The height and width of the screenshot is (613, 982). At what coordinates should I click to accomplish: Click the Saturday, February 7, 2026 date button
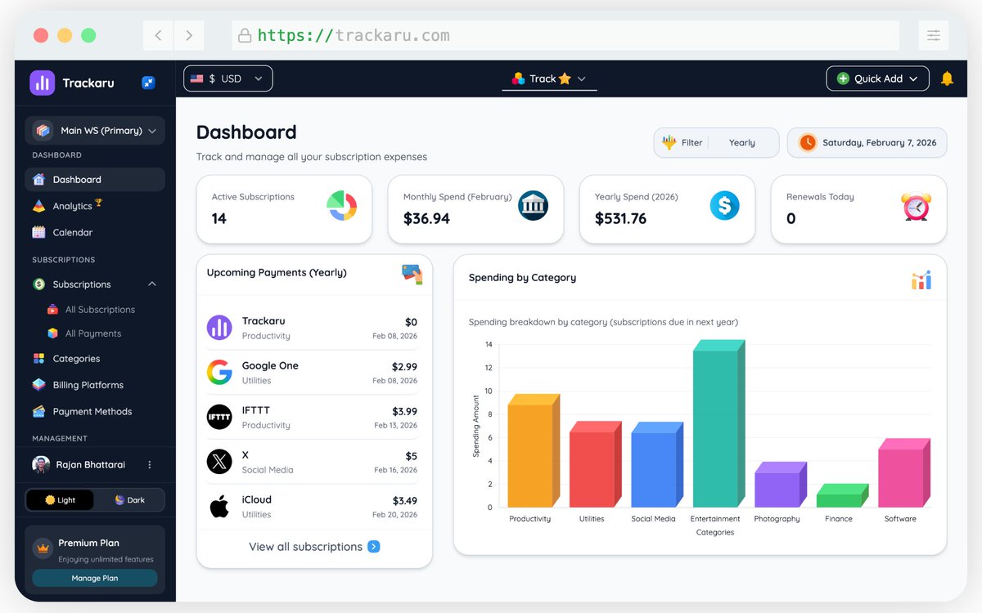867,142
